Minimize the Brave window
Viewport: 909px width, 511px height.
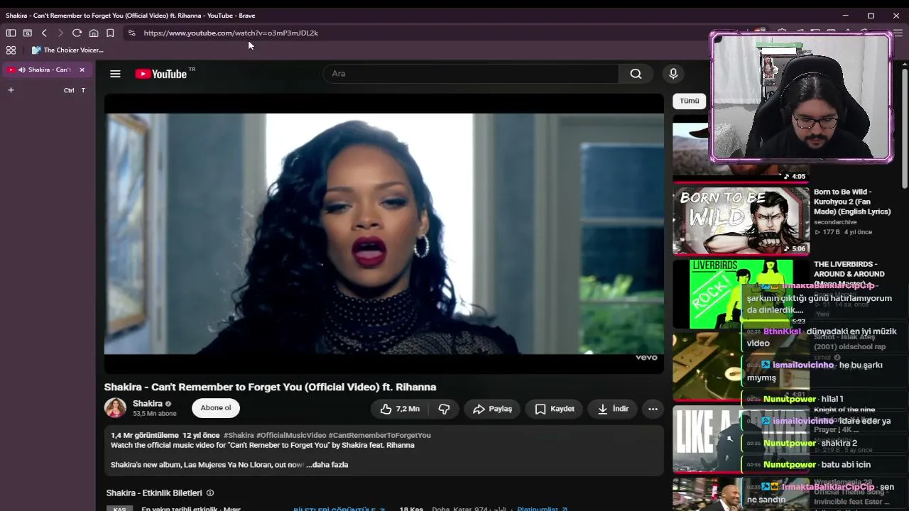coord(845,15)
